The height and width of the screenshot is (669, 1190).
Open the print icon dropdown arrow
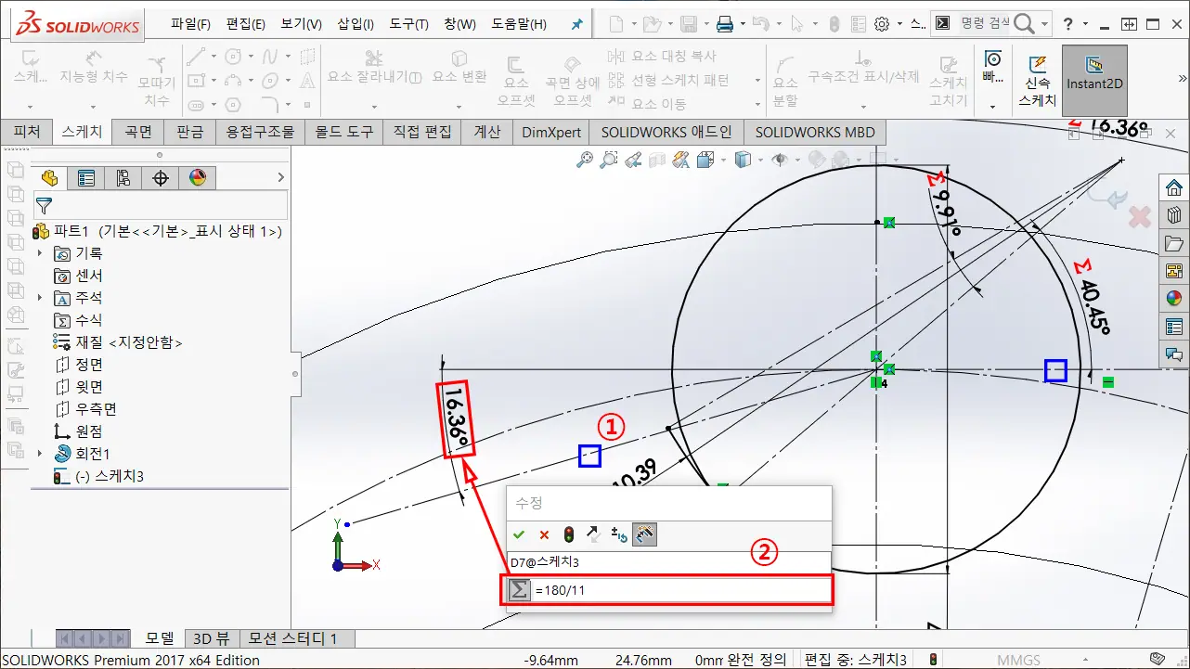[x=741, y=25]
